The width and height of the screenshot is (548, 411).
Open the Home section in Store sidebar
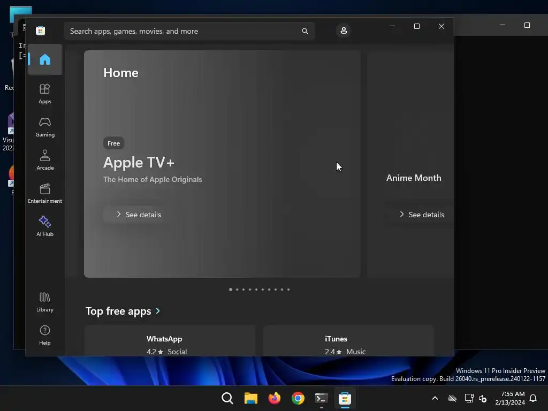click(45, 59)
